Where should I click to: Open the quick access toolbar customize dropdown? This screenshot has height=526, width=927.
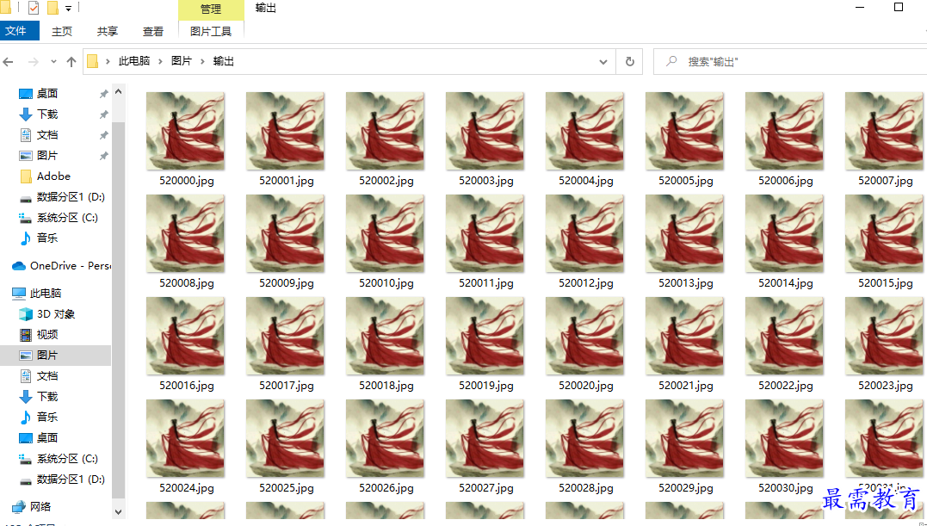coord(68,9)
